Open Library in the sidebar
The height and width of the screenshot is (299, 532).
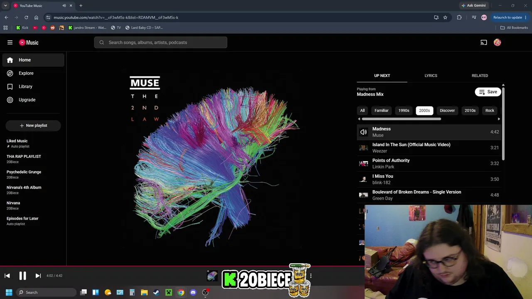tap(33, 86)
